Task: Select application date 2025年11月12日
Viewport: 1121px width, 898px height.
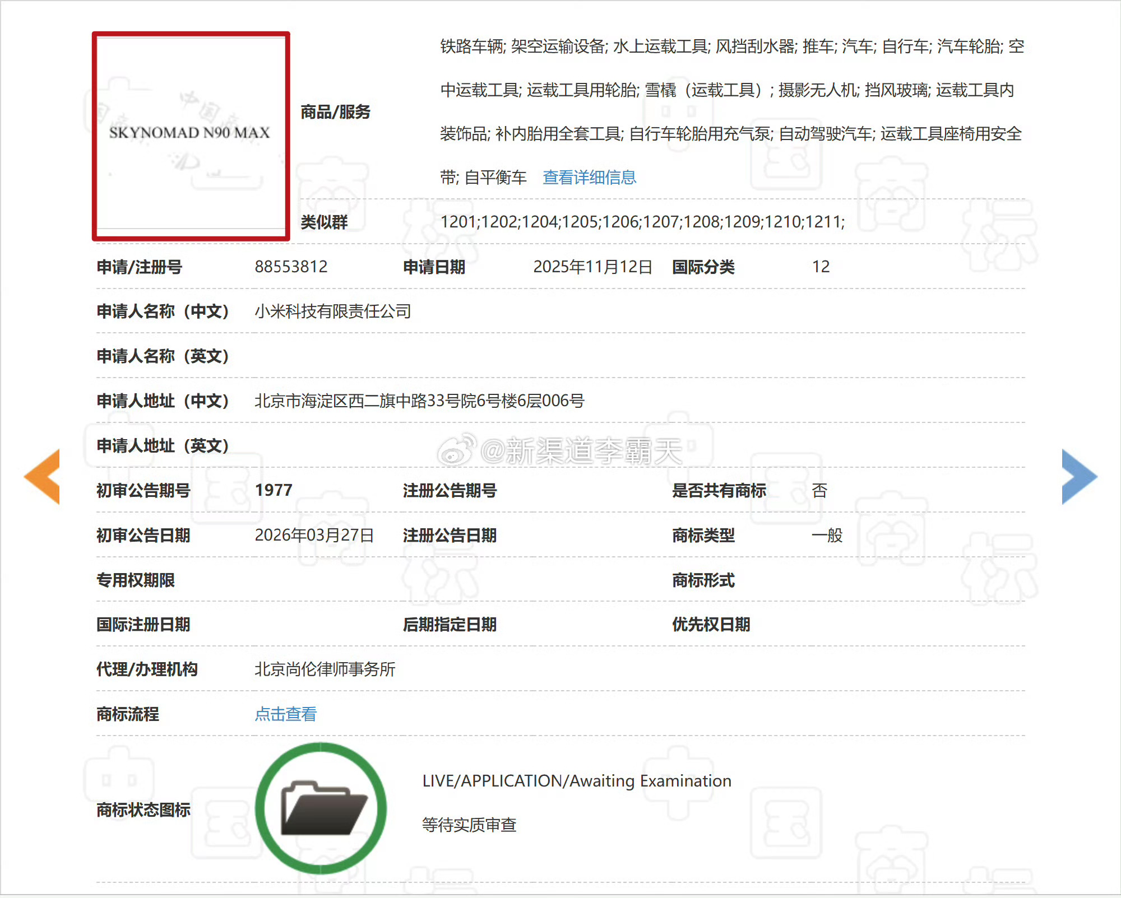Action: 593,267
